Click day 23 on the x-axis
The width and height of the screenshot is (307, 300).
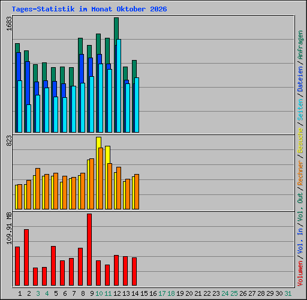(x=216, y=293)
